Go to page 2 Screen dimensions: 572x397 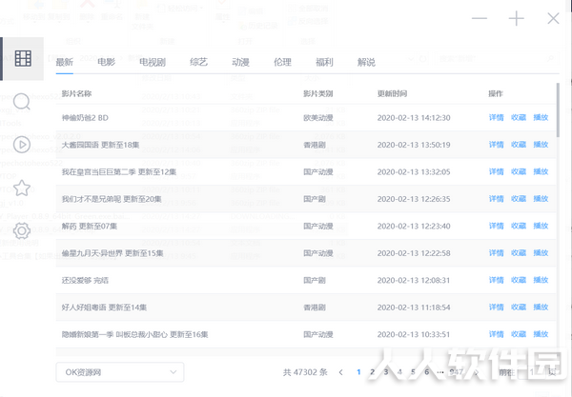(x=372, y=372)
